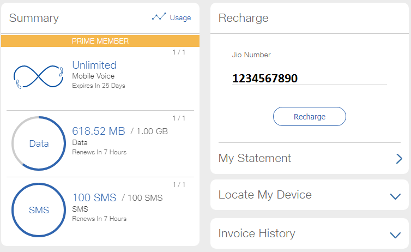Expand Invoice History chevron
This screenshot has width=411, height=252.
pos(395,235)
